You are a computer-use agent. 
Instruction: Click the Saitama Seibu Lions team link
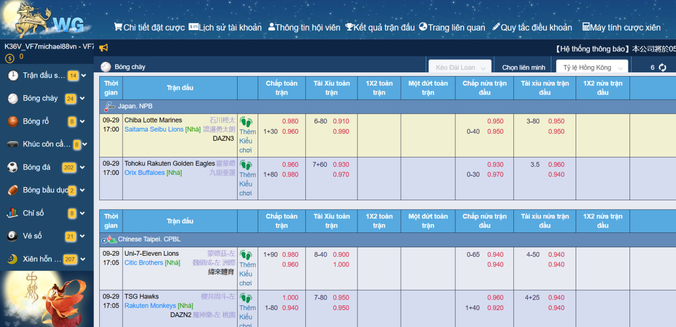154,129
